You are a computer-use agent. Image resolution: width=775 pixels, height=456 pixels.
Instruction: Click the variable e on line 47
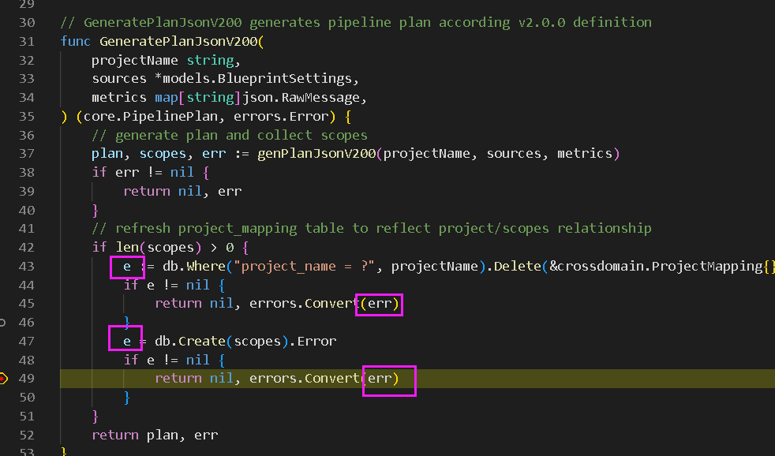(x=127, y=342)
